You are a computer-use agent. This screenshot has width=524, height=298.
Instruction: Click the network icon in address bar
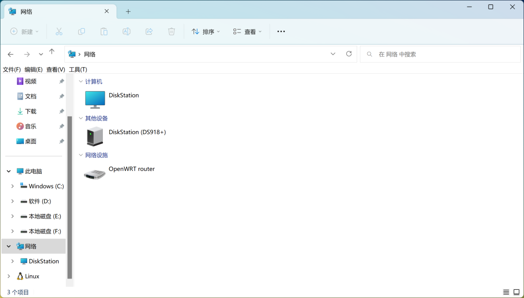click(x=72, y=54)
